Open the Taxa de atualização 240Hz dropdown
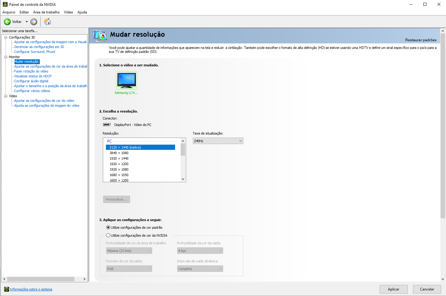This screenshot has width=446, height=296. coord(218,141)
